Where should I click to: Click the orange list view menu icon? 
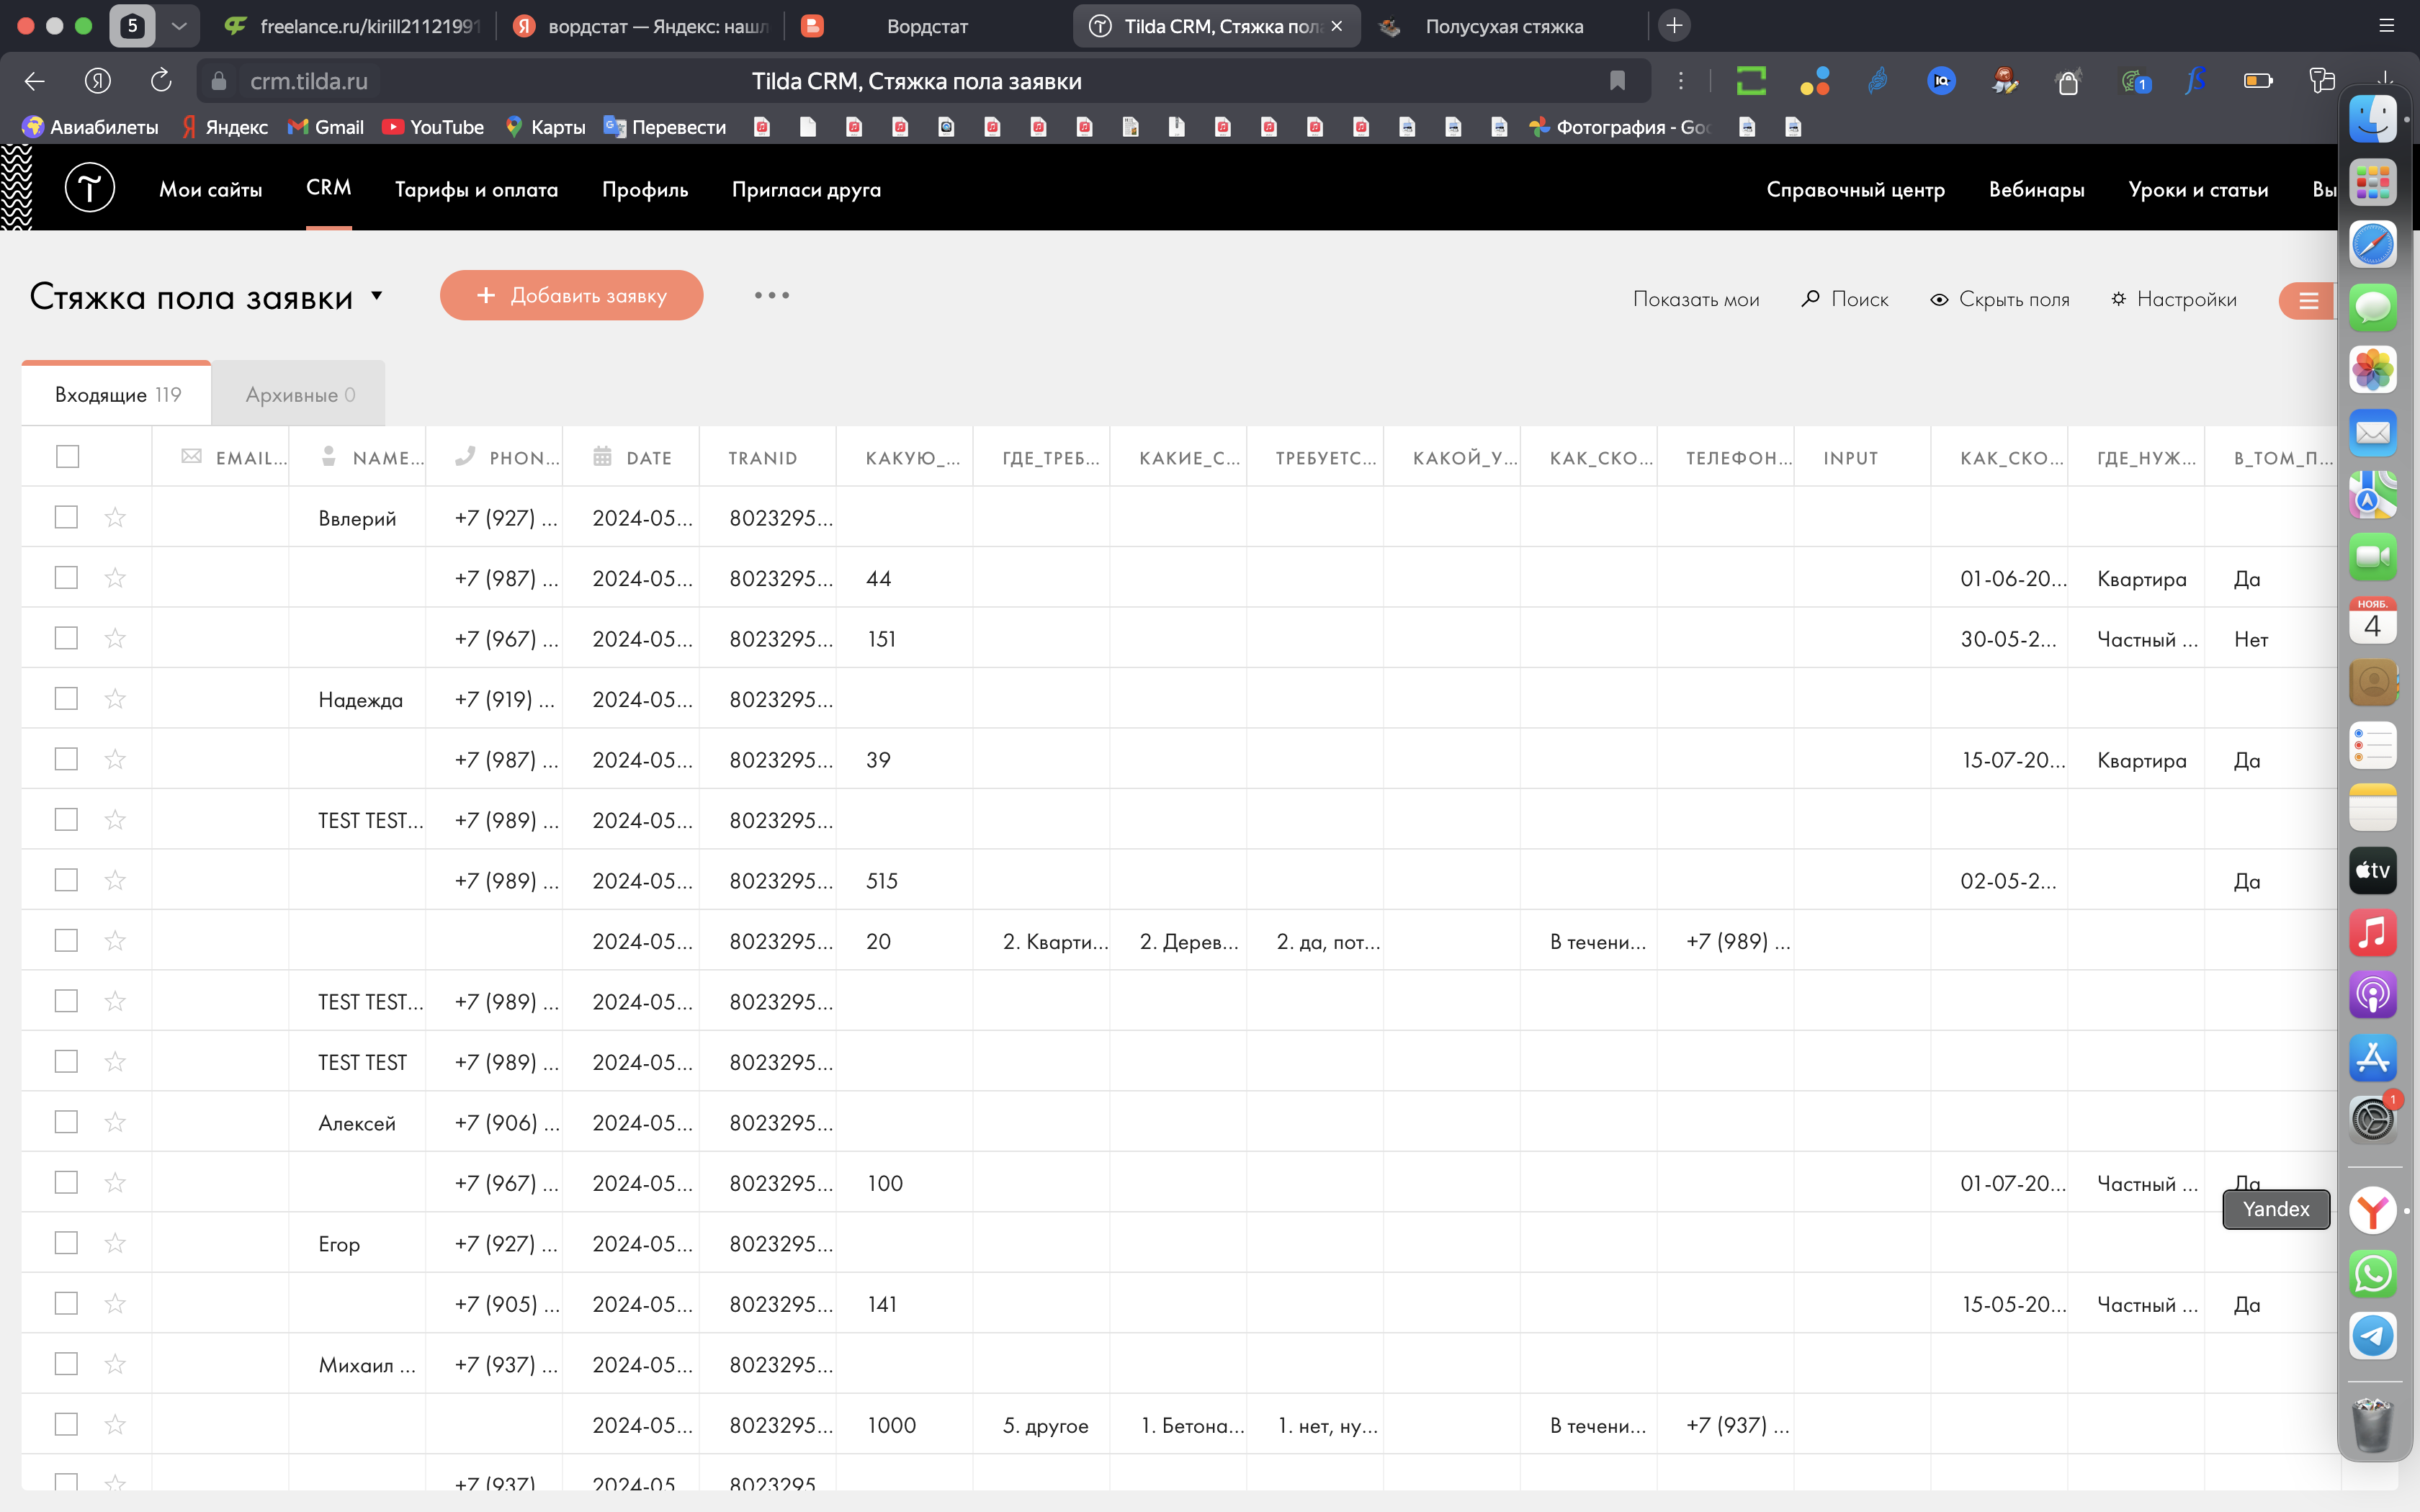[2308, 300]
